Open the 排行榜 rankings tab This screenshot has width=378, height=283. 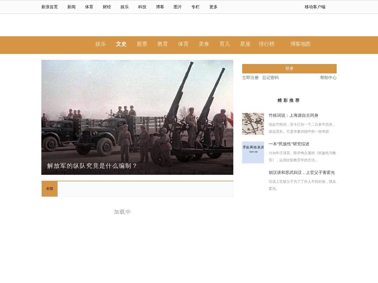(266, 44)
